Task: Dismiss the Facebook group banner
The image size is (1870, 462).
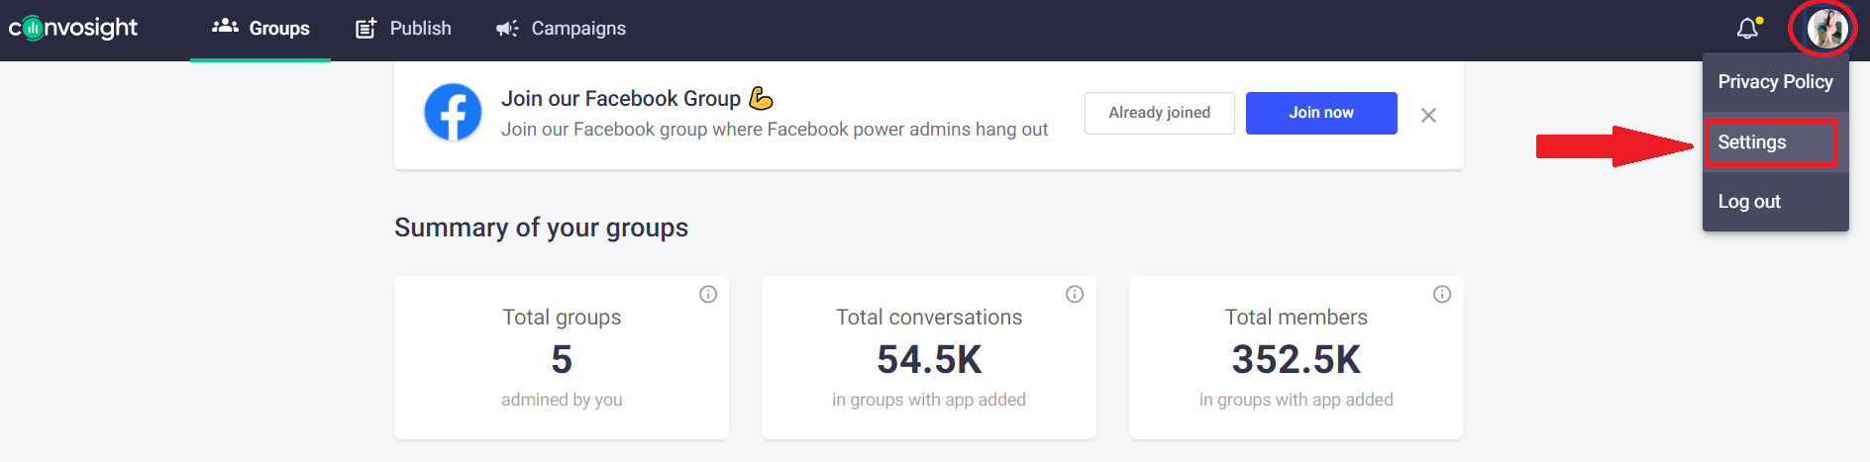Action: click(1428, 115)
